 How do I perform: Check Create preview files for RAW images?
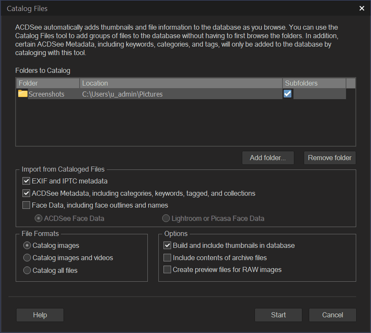click(x=167, y=269)
